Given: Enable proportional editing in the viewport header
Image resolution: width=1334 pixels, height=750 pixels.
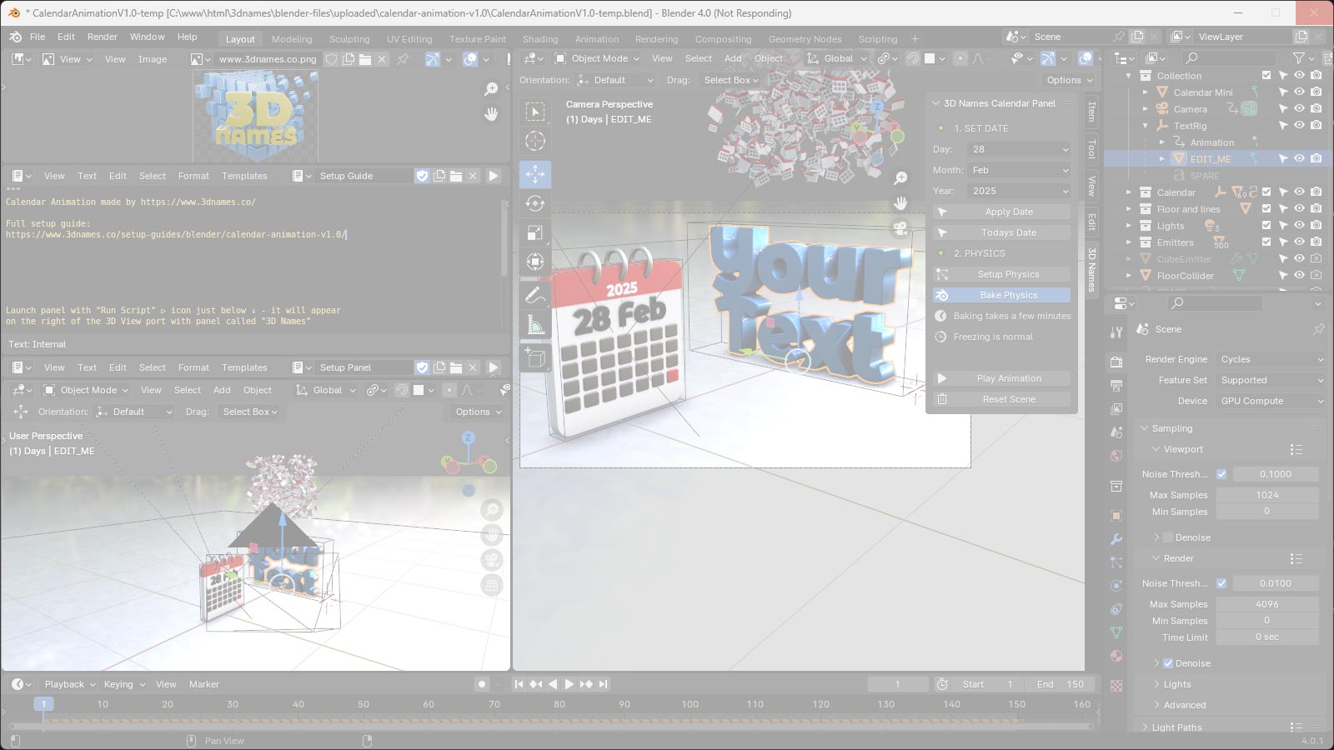Looking at the screenshot, I should tap(961, 58).
